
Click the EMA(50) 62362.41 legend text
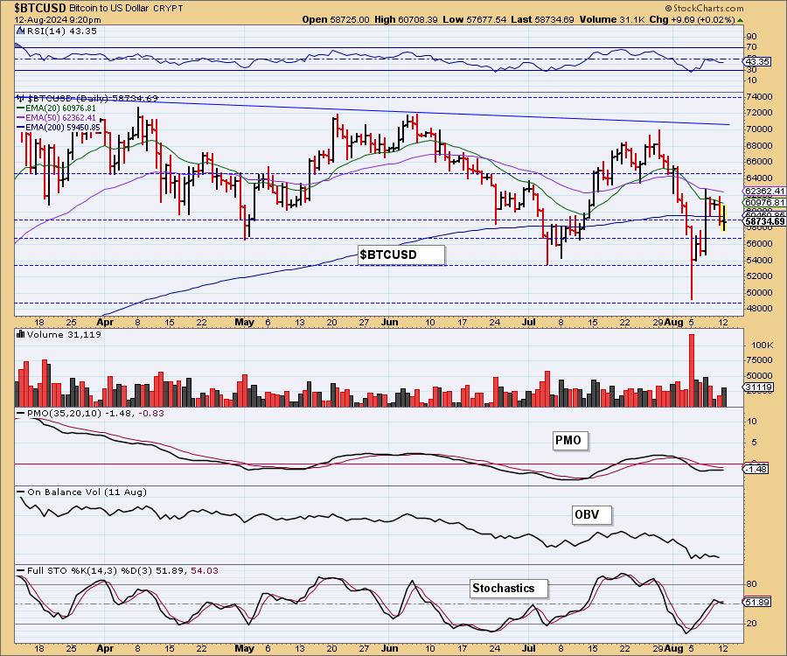tap(60, 118)
